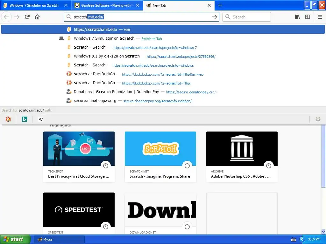The width and height of the screenshot is (326, 244).
Task: Click history clock on TechSpot card
Action: click(106, 166)
